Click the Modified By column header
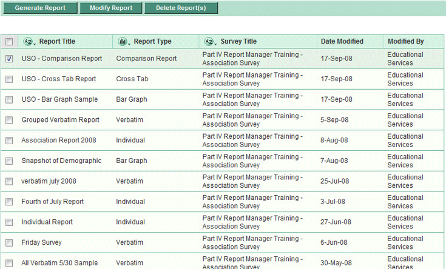This screenshot has height=269, width=446. 405,42
